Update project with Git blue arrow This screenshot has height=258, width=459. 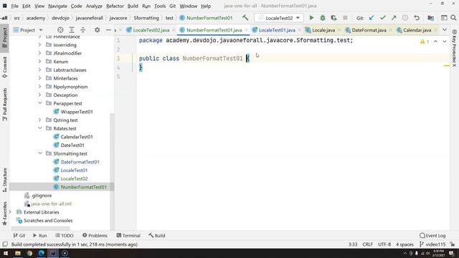coord(372,18)
